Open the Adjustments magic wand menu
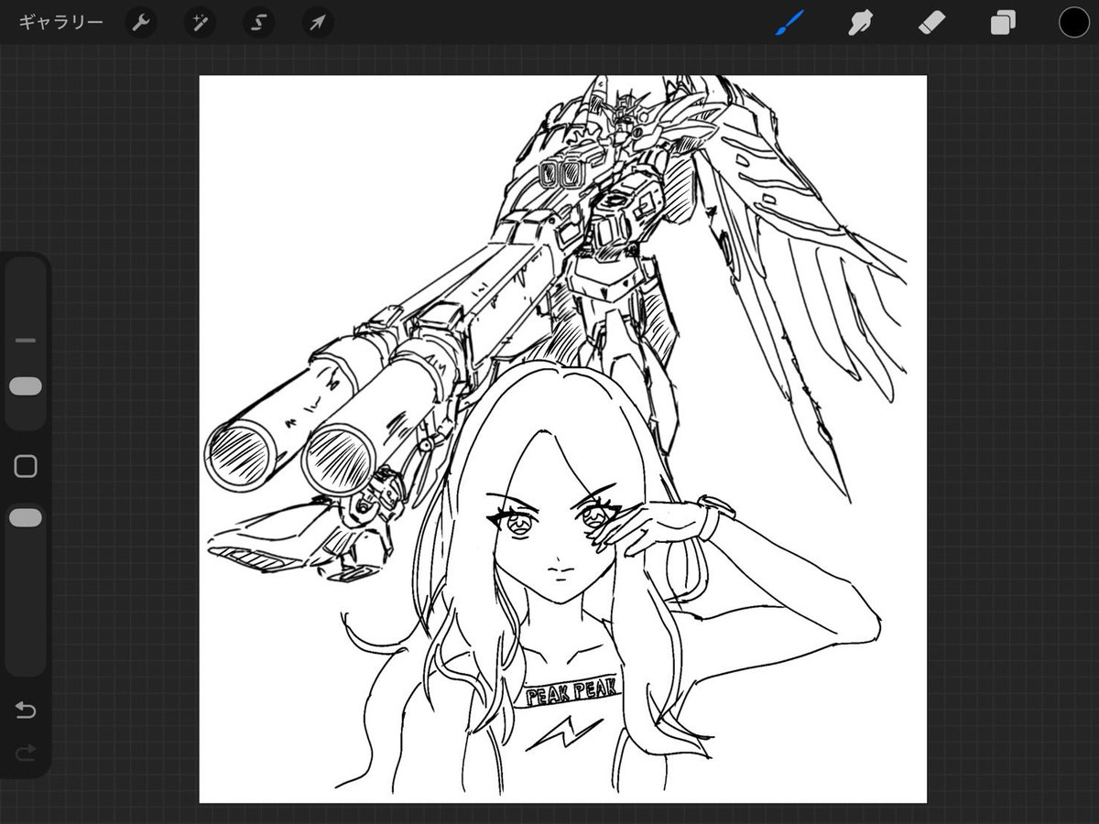Image resolution: width=1099 pixels, height=824 pixels. 199,22
